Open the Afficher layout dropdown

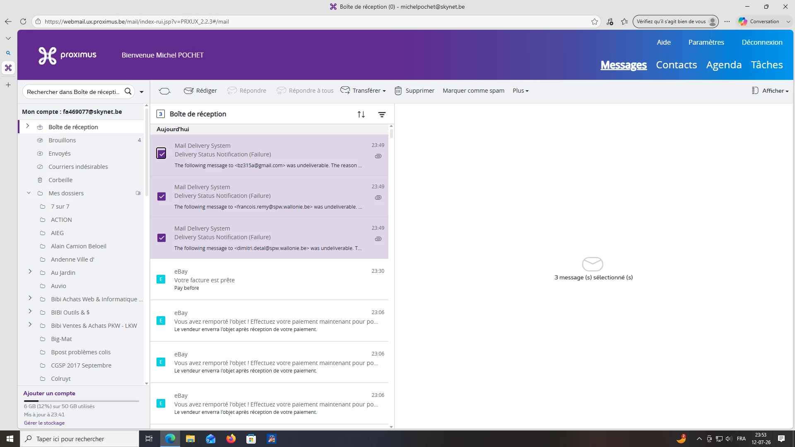click(x=770, y=91)
